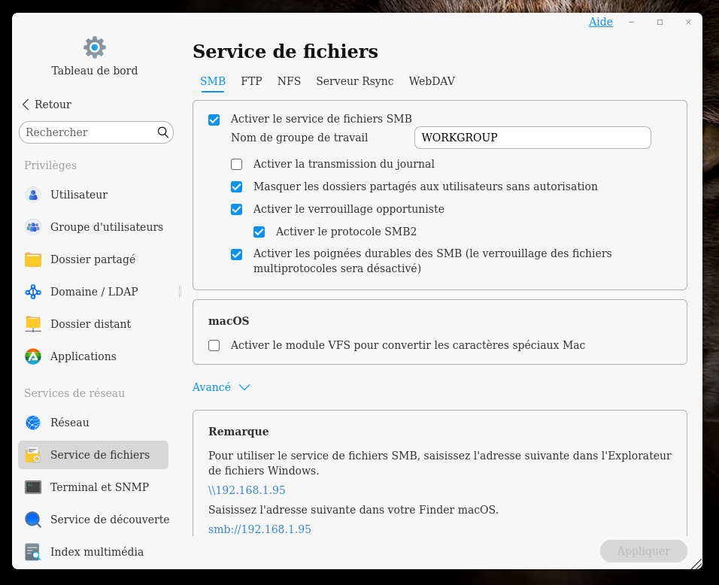
Task: Click the Groupe d'utilisateurs icon
Action: tap(33, 227)
